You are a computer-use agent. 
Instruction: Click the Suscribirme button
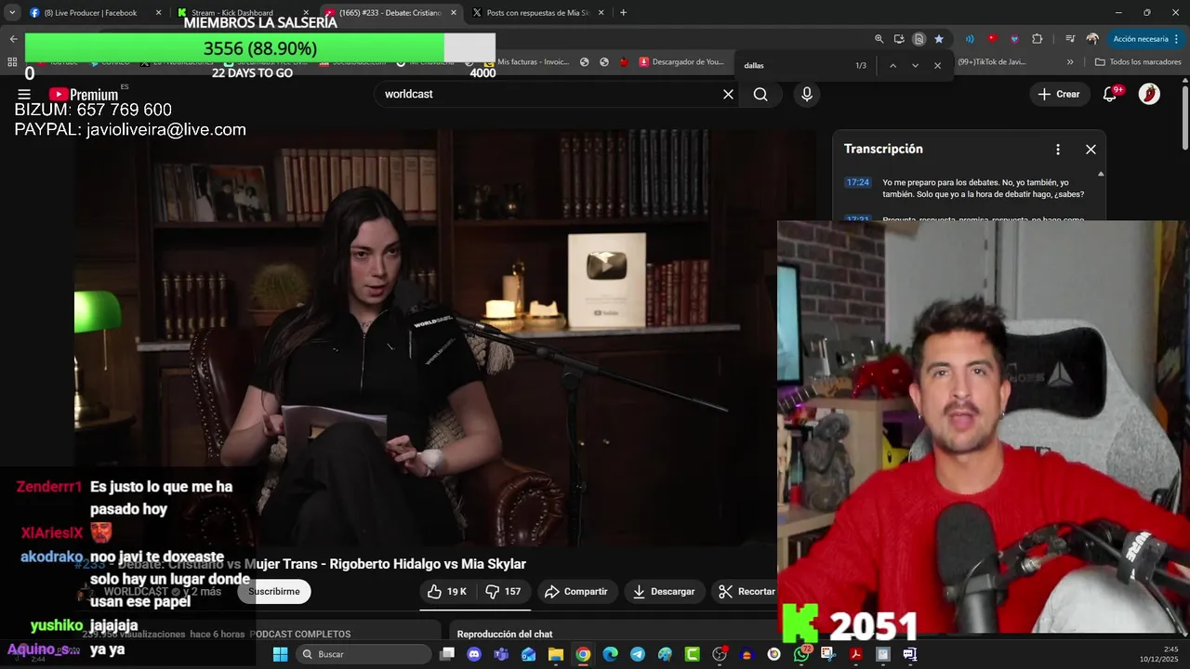pos(273,591)
